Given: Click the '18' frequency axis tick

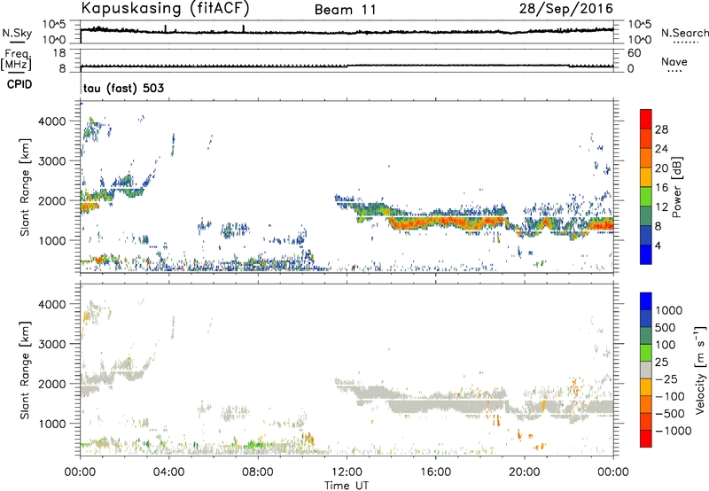Looking at the screenshot, I should pyautogui.click(x=59, y=53).
